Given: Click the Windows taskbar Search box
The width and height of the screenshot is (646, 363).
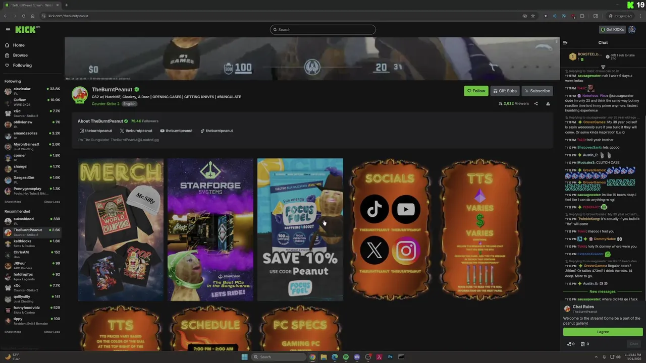Looking at the screenshot, I should 279,357.
